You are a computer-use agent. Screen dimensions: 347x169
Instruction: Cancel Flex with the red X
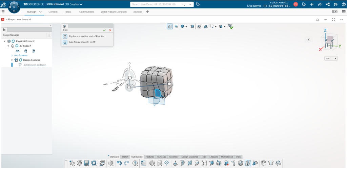click(110, 30)
